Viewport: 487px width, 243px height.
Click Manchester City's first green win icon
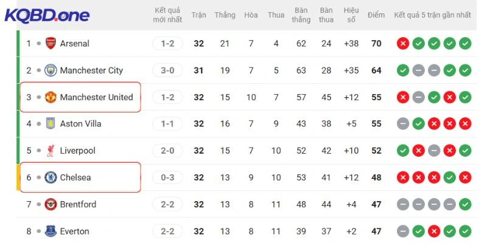[402, 70]
